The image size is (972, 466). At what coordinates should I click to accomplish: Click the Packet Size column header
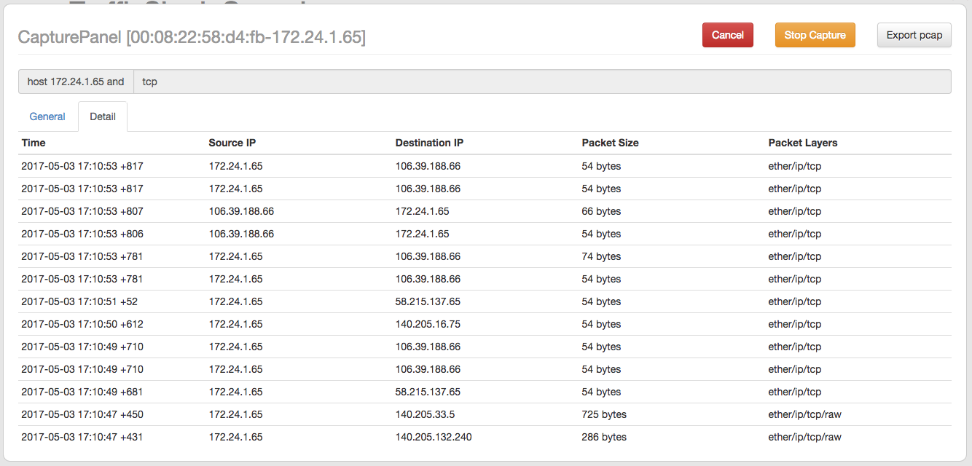tap(610, 143)
